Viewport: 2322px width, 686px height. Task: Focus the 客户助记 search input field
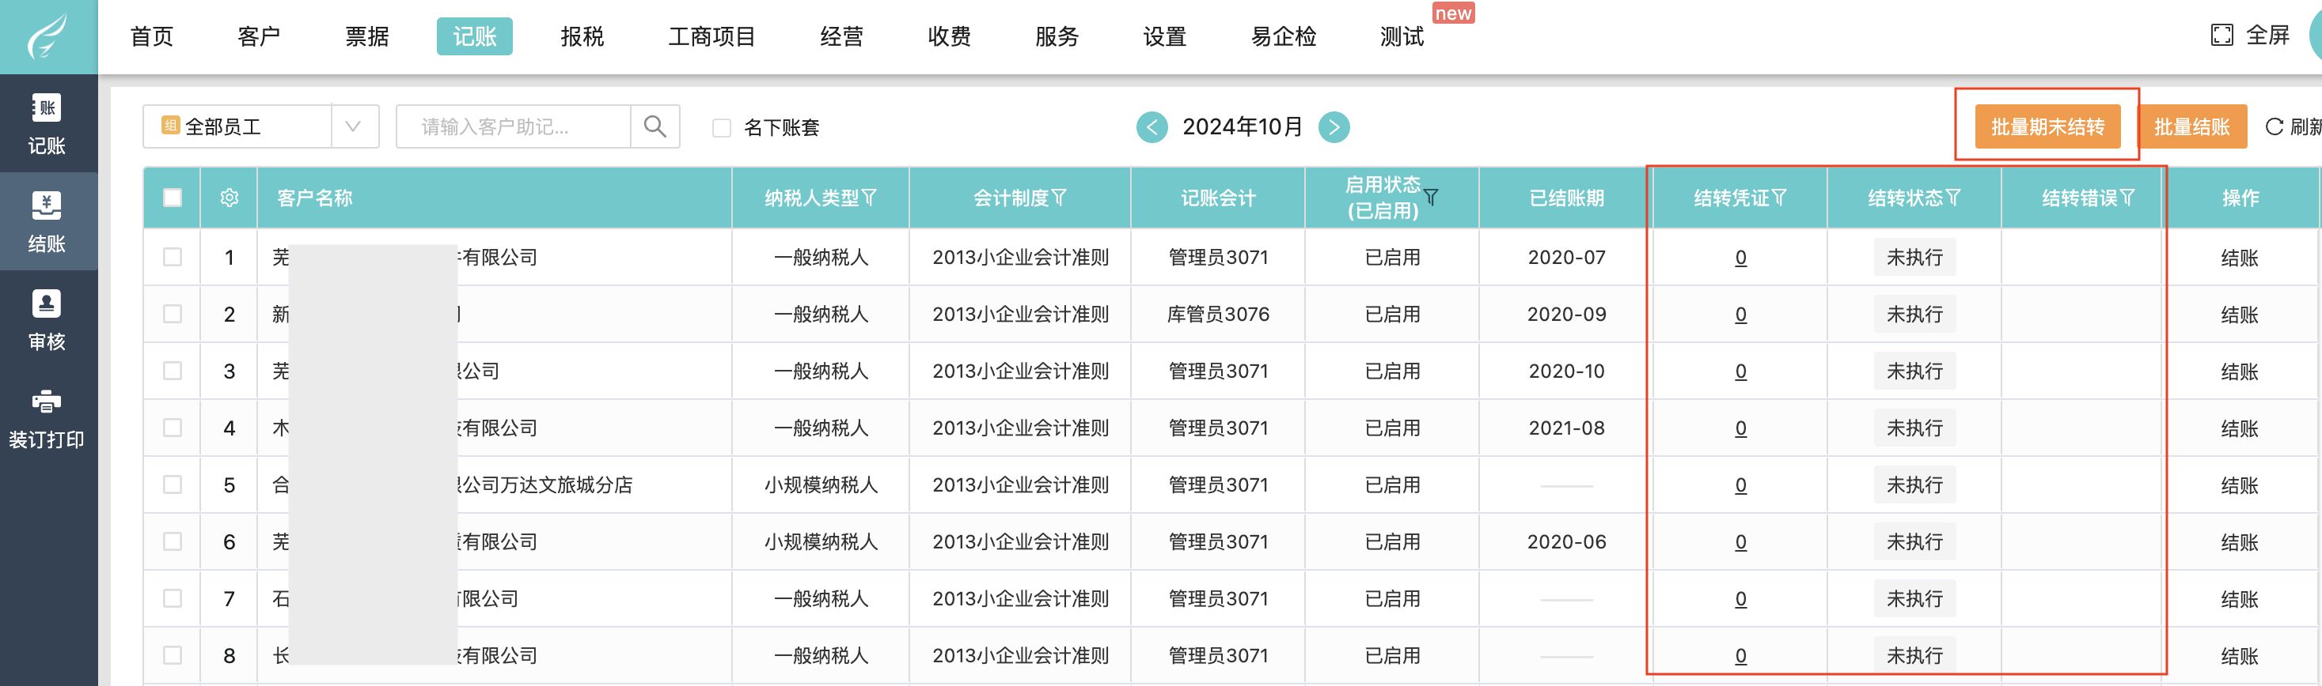[x=514, y=127]
